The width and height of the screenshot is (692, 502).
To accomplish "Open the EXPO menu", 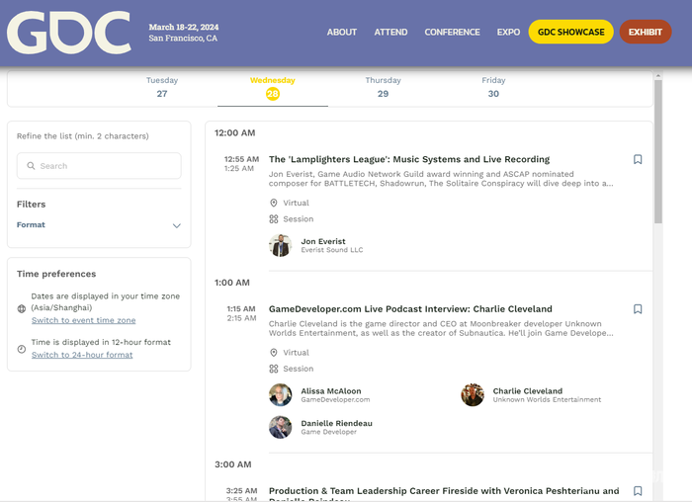I will coord(508,33).
